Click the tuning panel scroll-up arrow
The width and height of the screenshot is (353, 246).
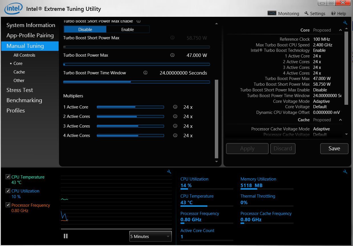217,24
